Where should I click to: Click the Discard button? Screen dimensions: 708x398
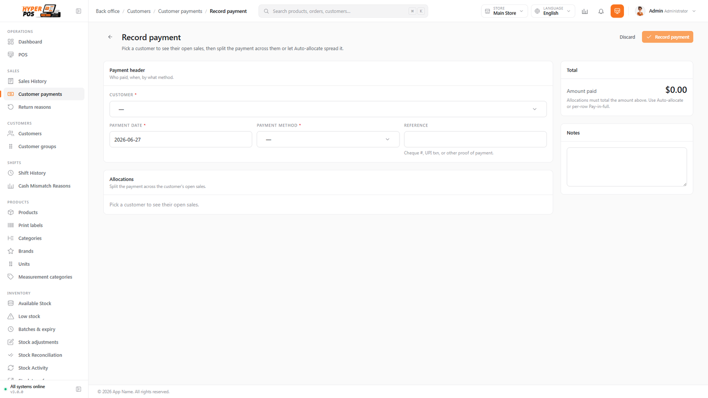click(627, 37)
